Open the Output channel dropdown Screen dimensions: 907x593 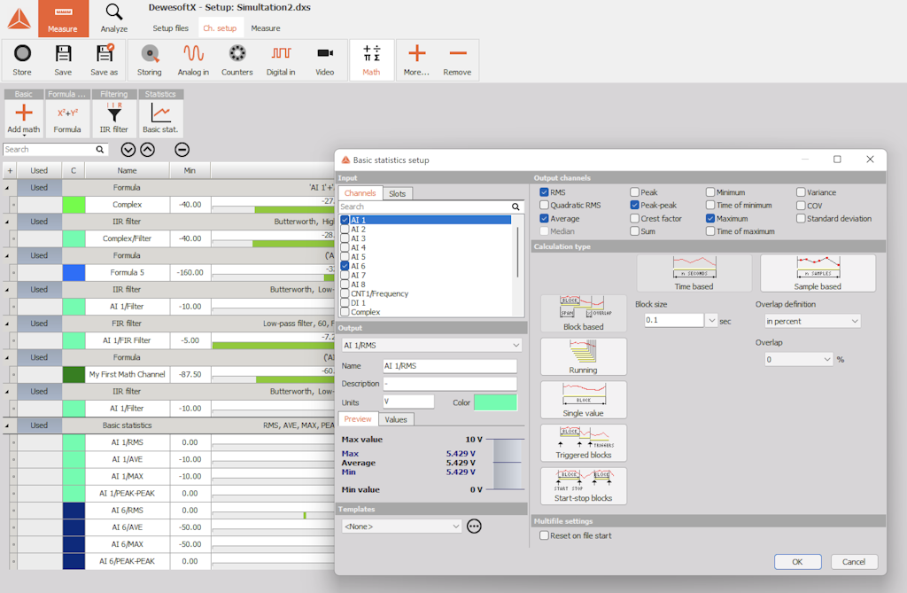click(x=431, y=345)
